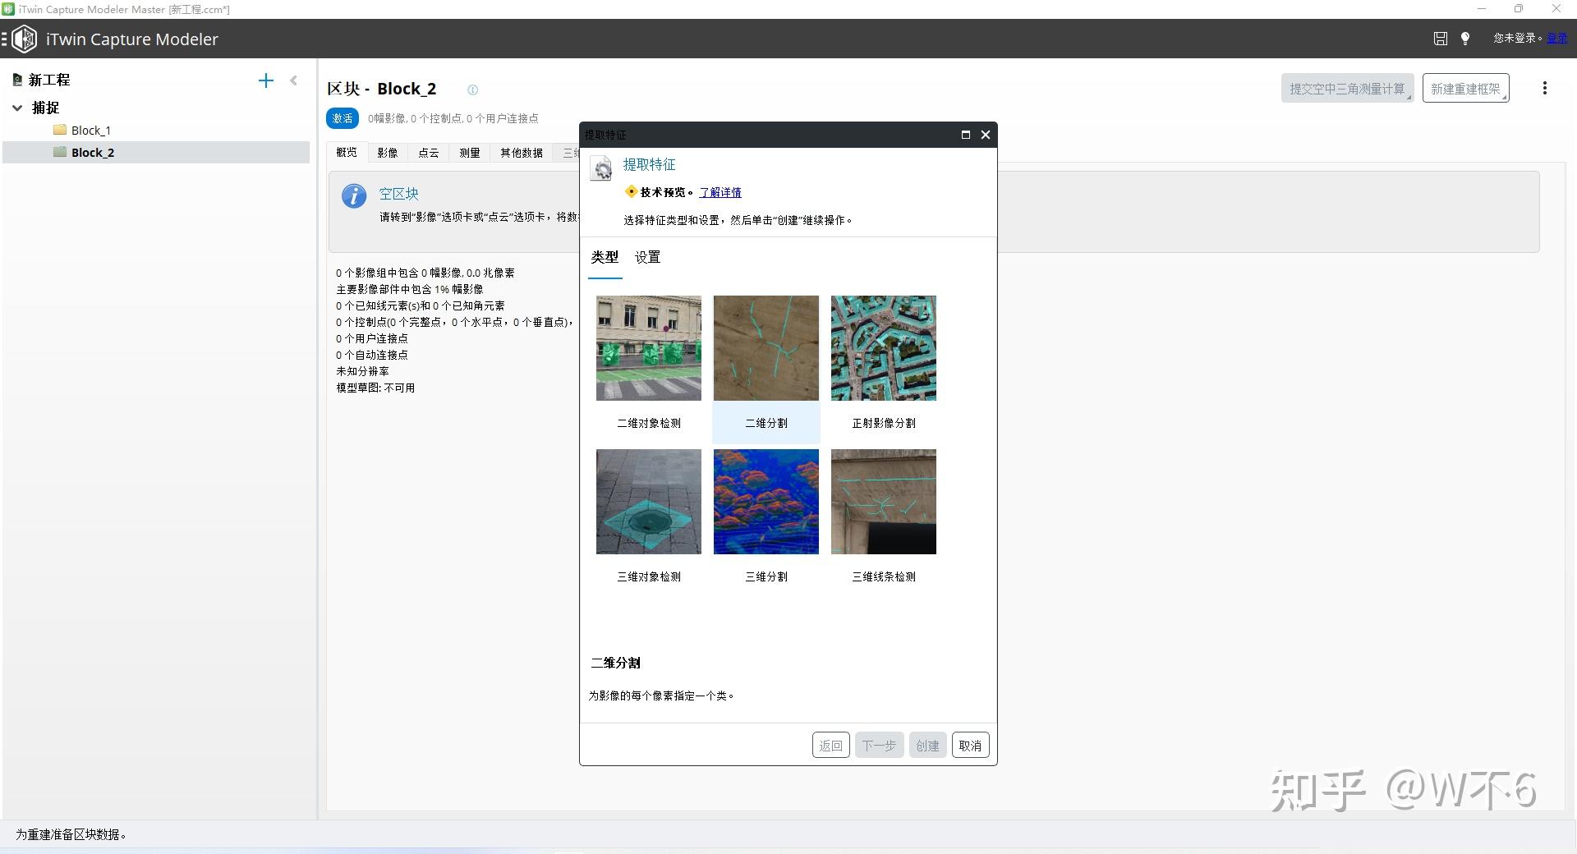Select the 三维分割 feature type thumbnail
This screenshot has width=1577, height=854.
pos(766,501)
